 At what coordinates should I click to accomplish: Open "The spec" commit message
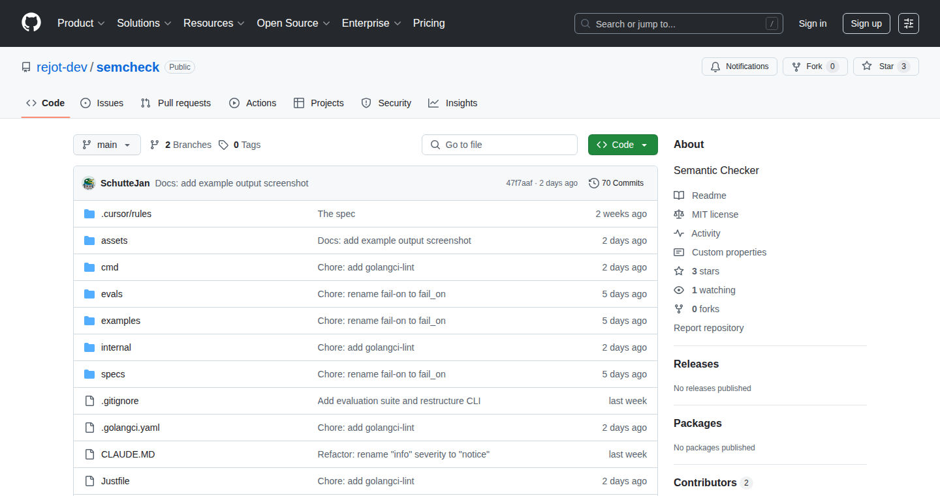[336, 214]
